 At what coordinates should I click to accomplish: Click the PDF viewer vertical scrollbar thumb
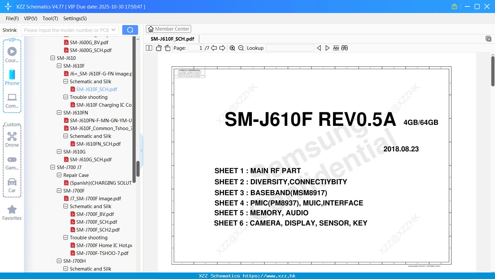pyautogui.click(x=493, y=71)
